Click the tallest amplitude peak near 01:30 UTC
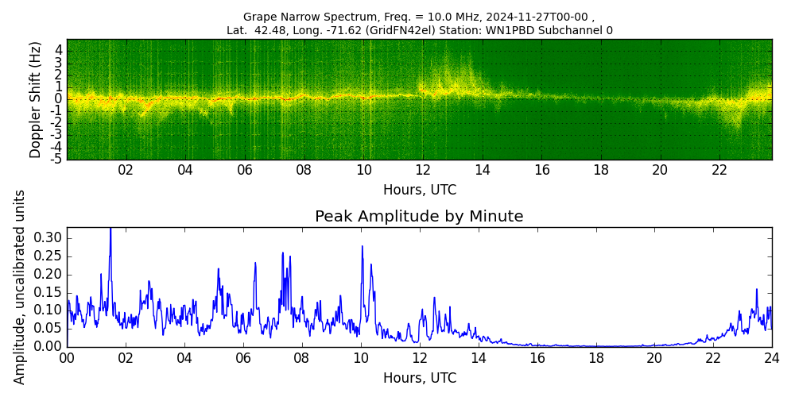The width and height of the screenshot is (795, 397). (x=111, y=232)
